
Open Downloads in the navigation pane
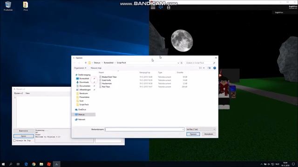pyautogui.click(x=84, y=82)
